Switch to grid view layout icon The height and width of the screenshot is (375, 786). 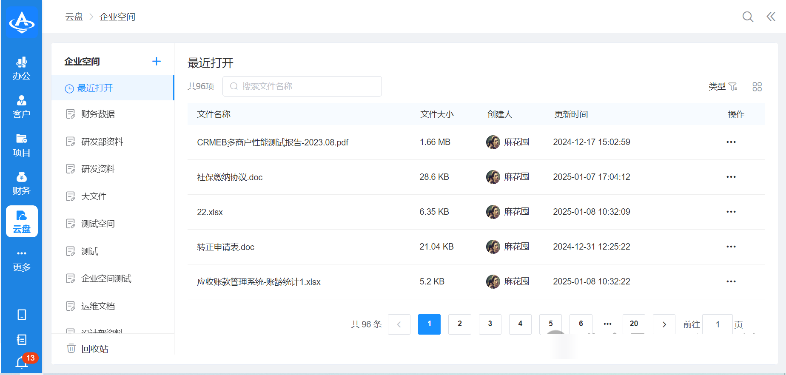[757, 87]
